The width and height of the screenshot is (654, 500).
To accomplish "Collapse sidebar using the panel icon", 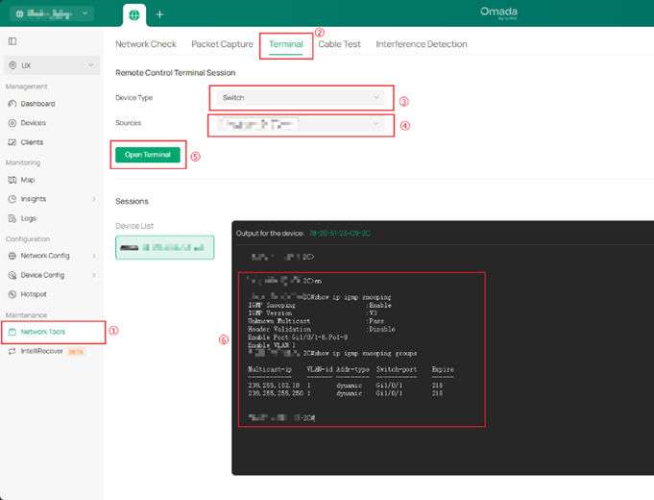I will (x=12, y=41).
